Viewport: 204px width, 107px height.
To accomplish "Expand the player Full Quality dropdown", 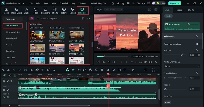I will (x=114, y=10).
